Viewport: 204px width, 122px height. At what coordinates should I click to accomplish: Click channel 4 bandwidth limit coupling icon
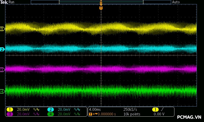(x=77, y=114)
